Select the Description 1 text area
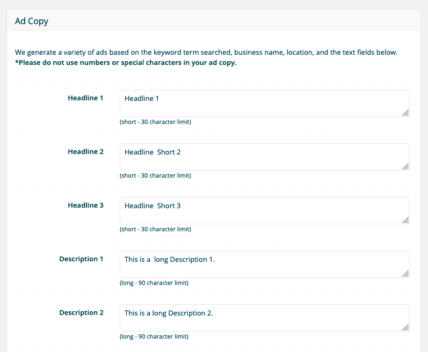This screenshot has width=428, height=352. pos(263,264)
